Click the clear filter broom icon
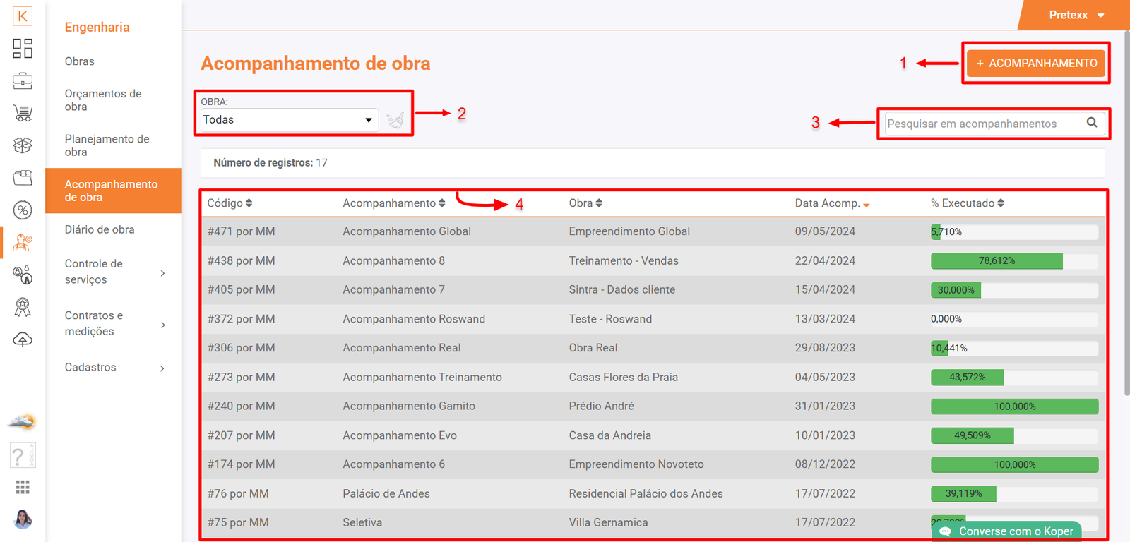Image resolution: width=1130 pixels, height=542 pixels. pyautogui.click(x=395, y=121)
